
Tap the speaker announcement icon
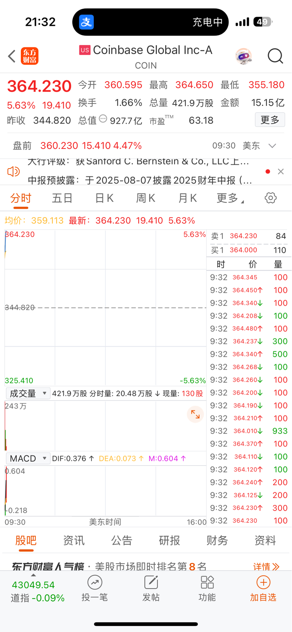14,172
